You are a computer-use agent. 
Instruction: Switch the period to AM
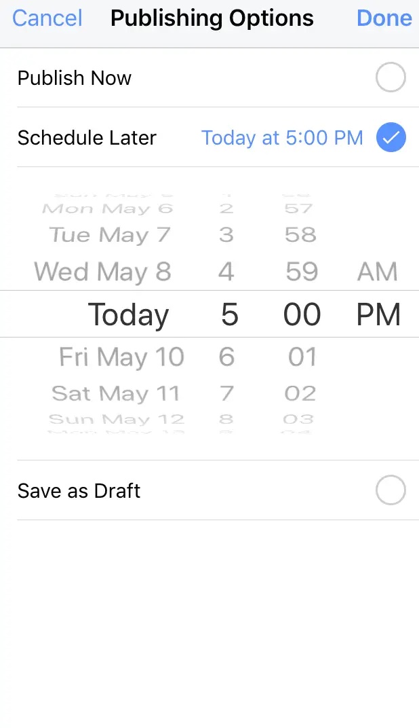[378, 272]
